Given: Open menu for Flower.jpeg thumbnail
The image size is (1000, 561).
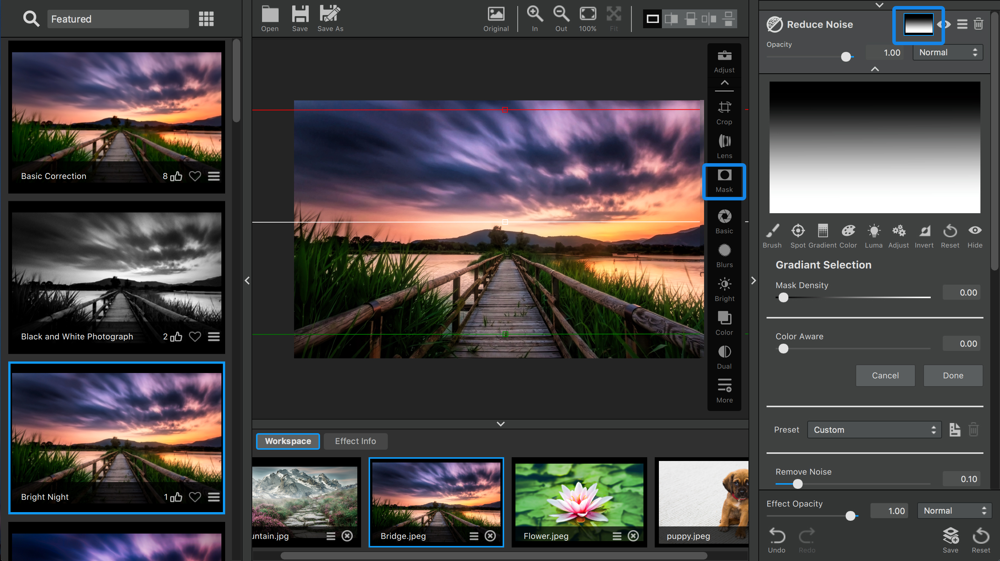Looking at the screenshot, I should (x=617, y=536).
